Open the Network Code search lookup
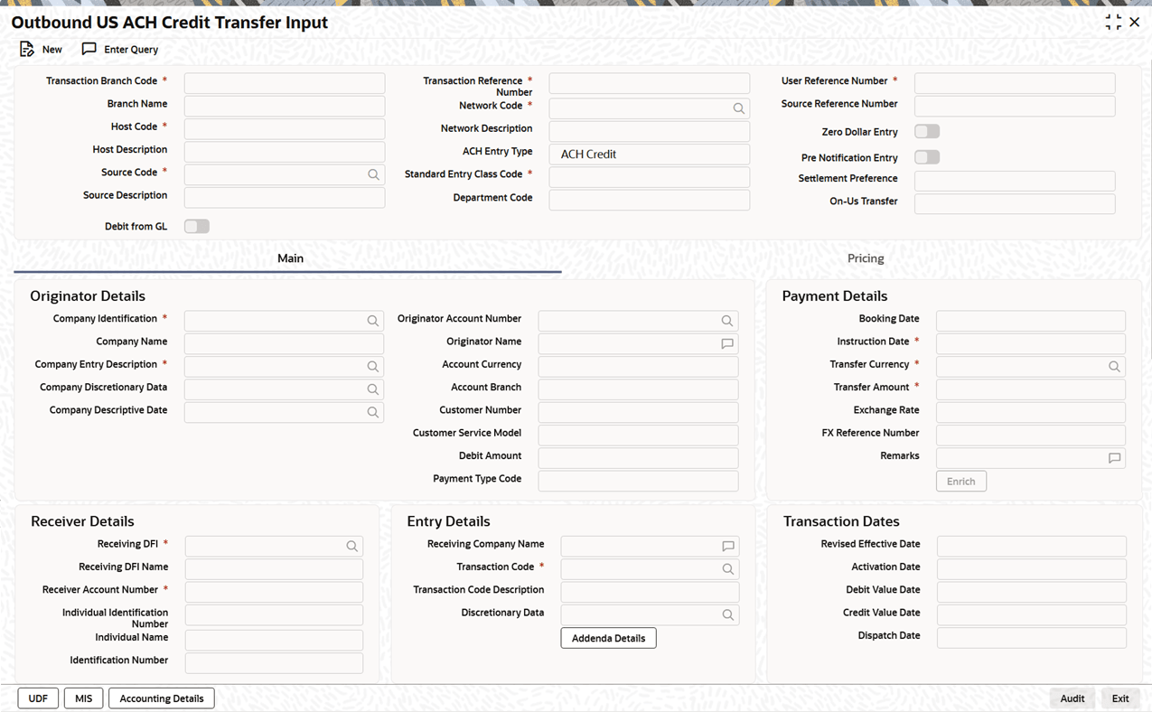The width and height of the screenshot is (1152, 712). point(738,108)
